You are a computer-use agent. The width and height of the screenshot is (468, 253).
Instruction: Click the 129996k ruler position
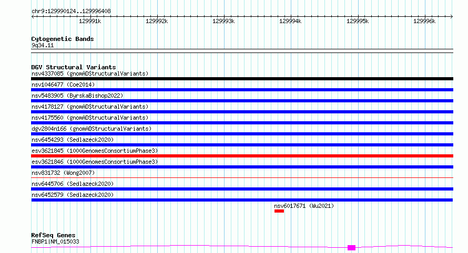(424, 21)
